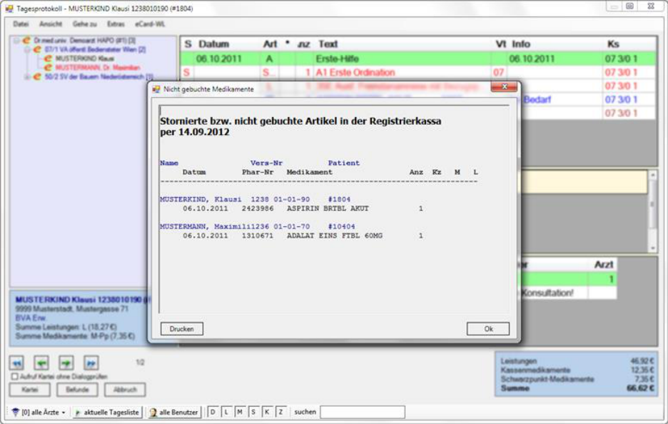Open the Ansicht menu
668x424 pixels.
[x=51, y=24]
